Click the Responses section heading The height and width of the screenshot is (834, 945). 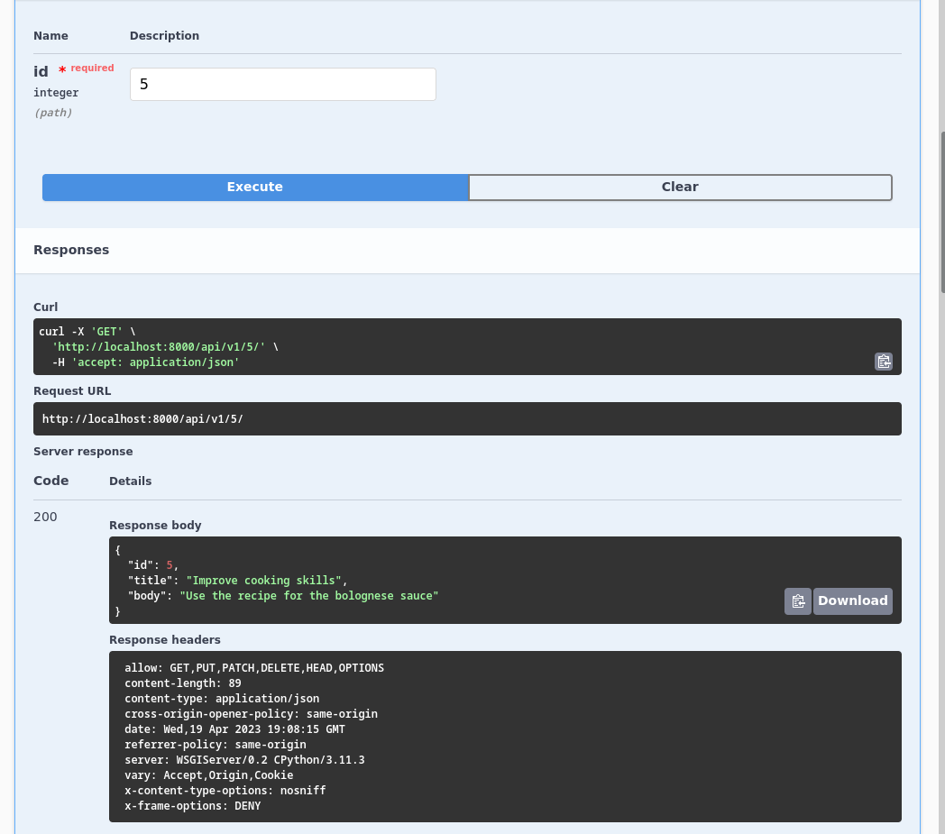[71, 250]
